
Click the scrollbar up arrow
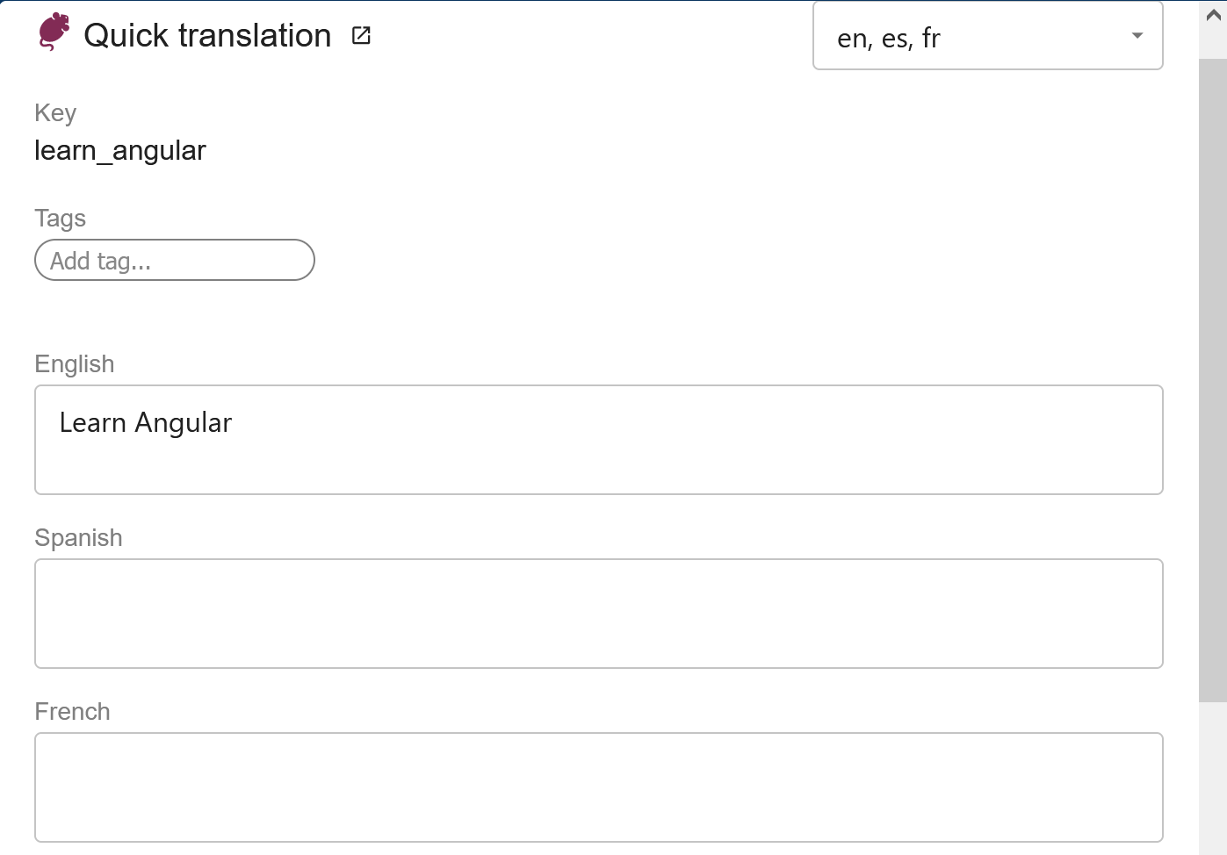pos(1209,12)
